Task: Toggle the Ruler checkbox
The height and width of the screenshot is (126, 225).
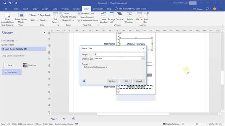Action: 29,15
